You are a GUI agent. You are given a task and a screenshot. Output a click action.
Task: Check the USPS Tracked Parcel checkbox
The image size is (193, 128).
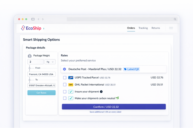pos(65,78)
